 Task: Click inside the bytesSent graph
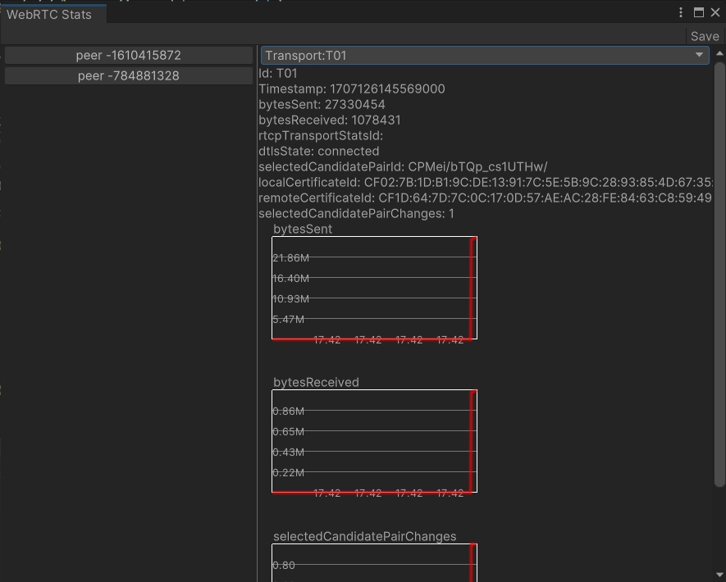(x=374, y=288)
